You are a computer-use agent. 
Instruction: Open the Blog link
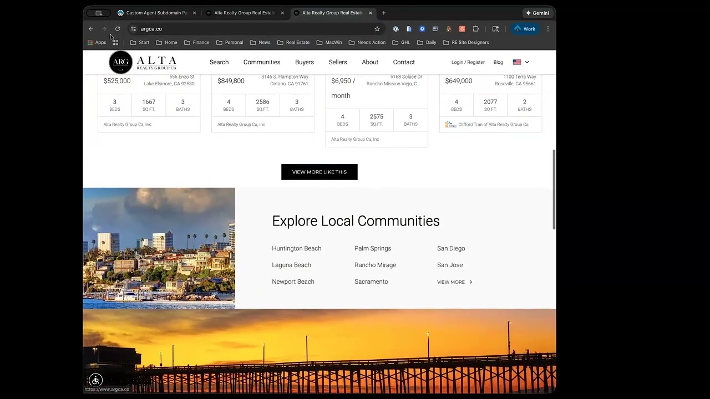pos(498,62)
